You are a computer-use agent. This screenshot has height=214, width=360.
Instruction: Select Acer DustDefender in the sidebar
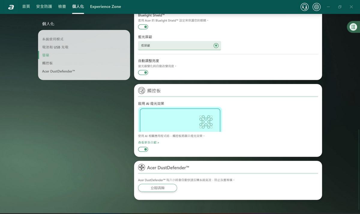(58, 71)
